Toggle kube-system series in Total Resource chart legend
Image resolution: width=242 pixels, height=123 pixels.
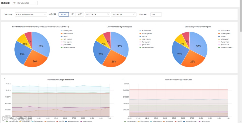pos(38,121)
